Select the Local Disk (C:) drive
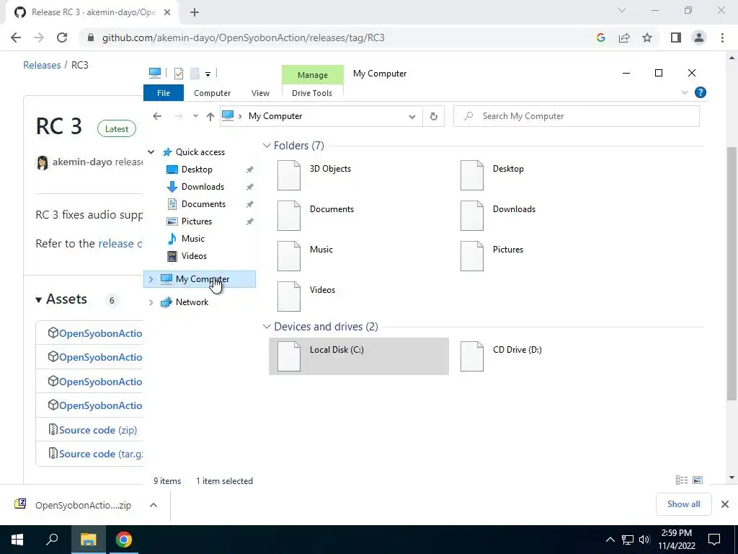The image size is (738, 554). pos(359,356)
